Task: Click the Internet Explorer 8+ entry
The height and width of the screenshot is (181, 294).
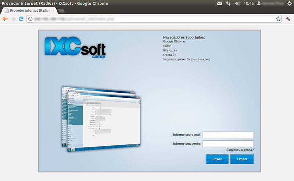Action: coord(186,59)
